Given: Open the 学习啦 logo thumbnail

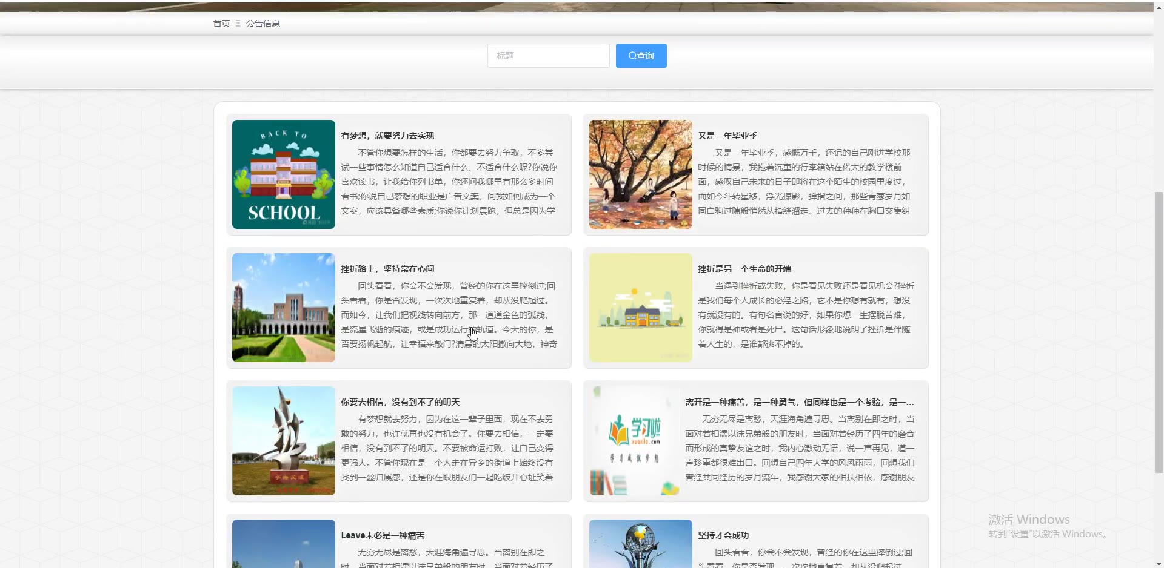Looking at the screenshot, I should coord(634,441).
